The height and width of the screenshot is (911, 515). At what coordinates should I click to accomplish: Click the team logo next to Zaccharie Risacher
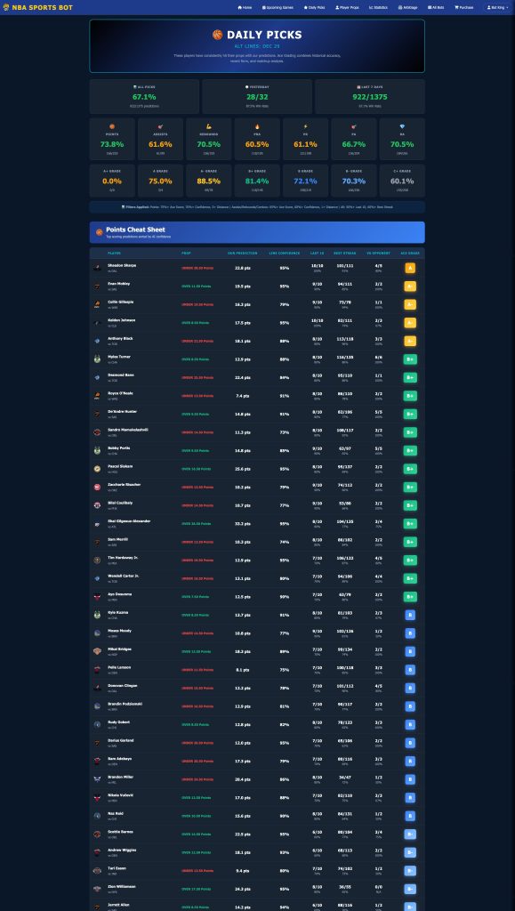click(x=98, y=487)
